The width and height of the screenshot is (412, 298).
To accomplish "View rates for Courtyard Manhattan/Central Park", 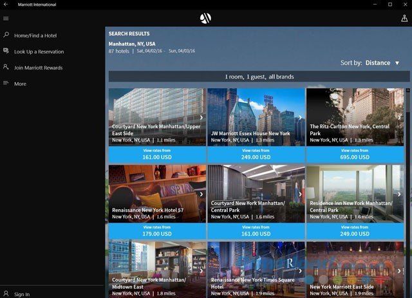I will 256,231.
